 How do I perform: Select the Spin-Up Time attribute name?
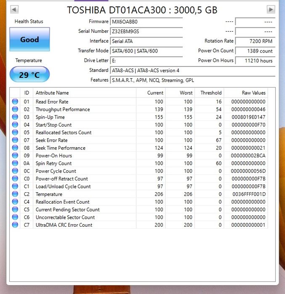click(50, 117)
